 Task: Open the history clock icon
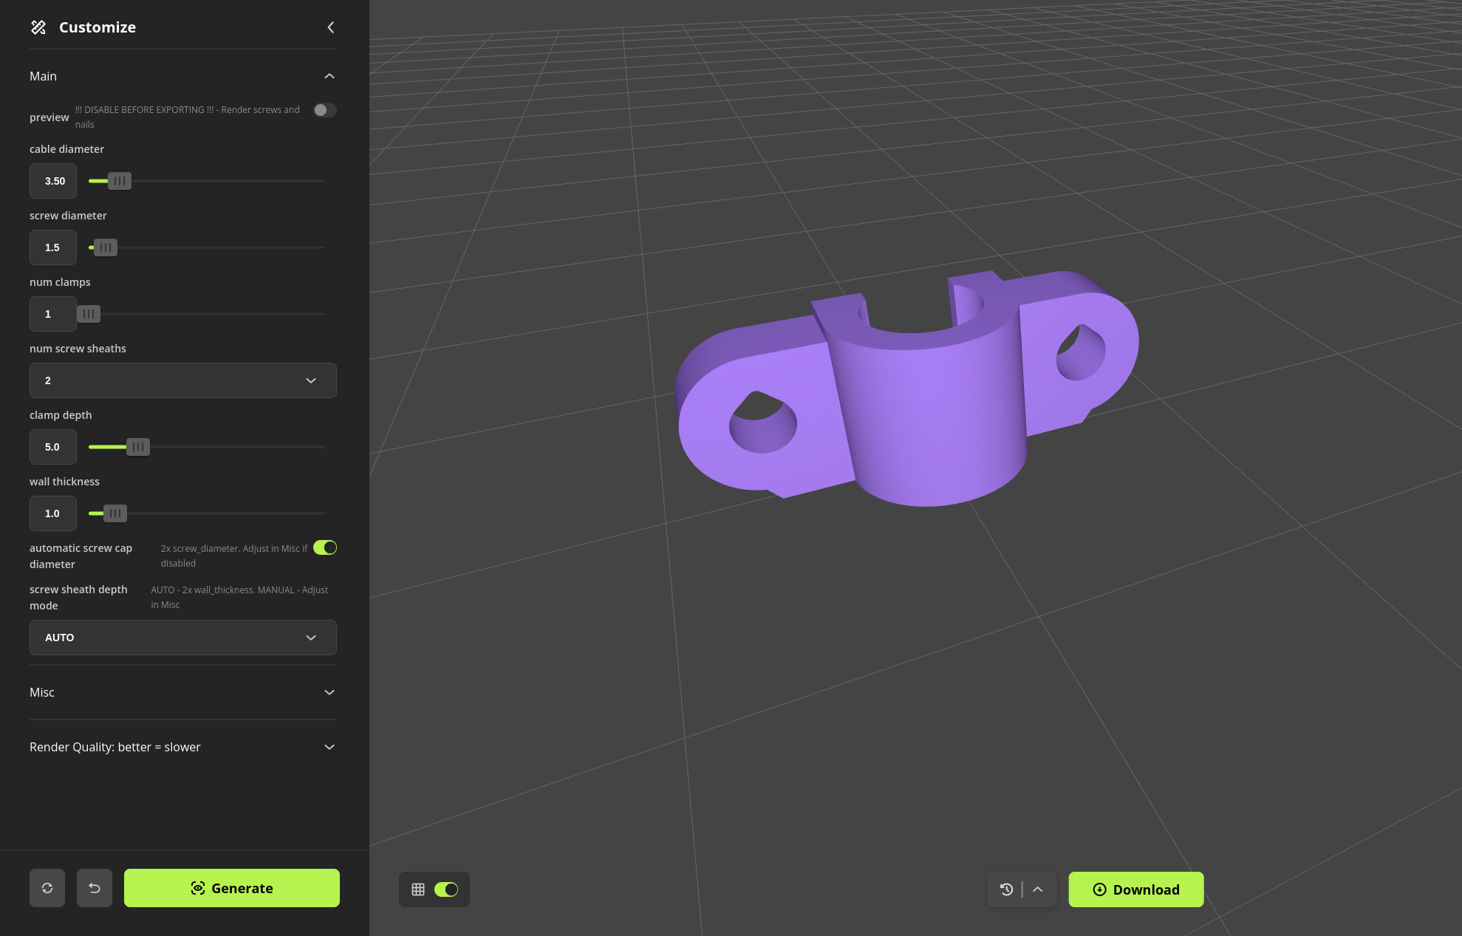[1006, 889]
